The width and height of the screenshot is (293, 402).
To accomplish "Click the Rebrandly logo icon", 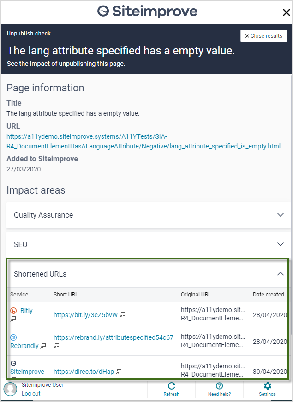I will (x=13, y=337).
